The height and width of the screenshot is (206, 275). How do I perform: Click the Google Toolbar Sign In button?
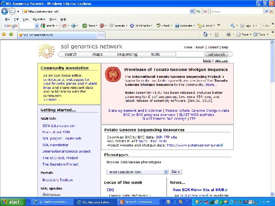coord(247,26)
